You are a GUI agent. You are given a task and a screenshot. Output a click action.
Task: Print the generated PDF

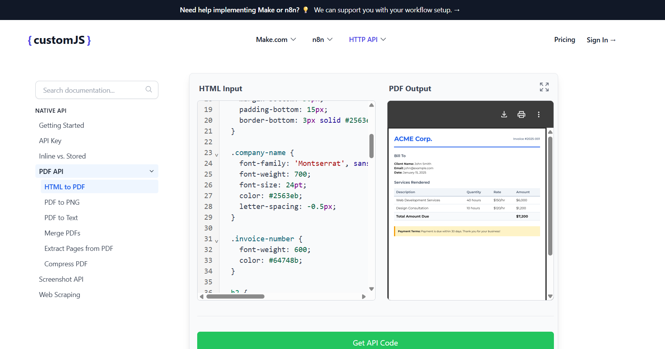pyautogui.click(x=521, y=114)
